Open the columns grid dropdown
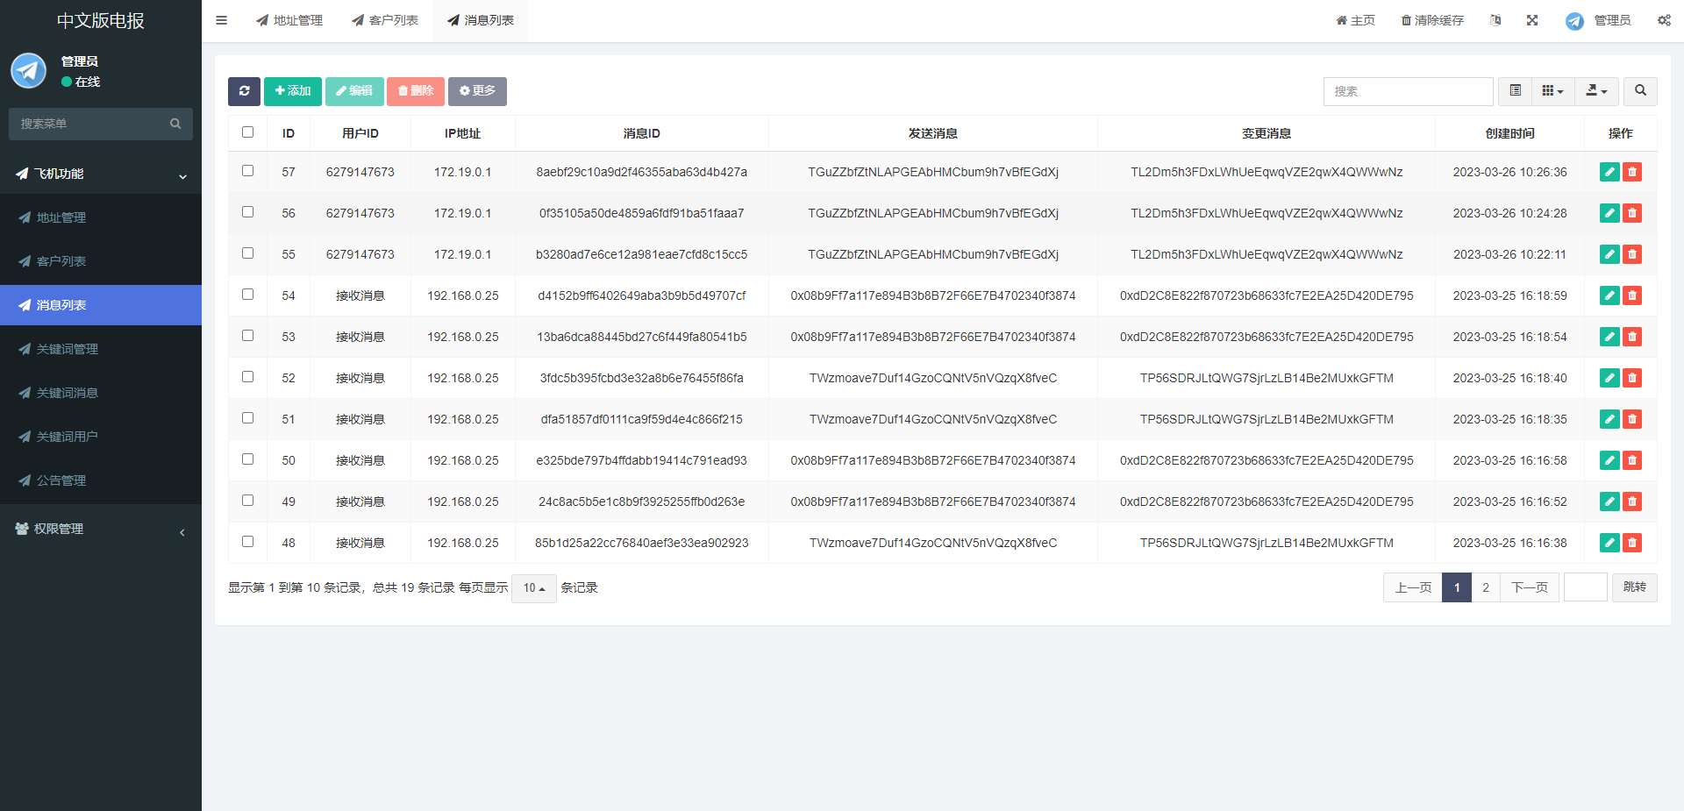Viewport: 1684px width, 811px height. point(1552,91)
